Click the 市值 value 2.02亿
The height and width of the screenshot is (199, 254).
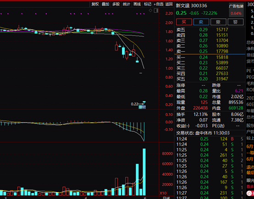(237, 97)
